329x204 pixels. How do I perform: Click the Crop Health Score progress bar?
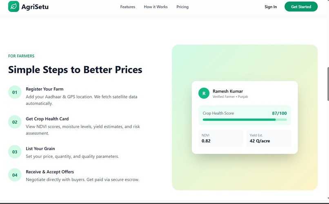(245, 120)
